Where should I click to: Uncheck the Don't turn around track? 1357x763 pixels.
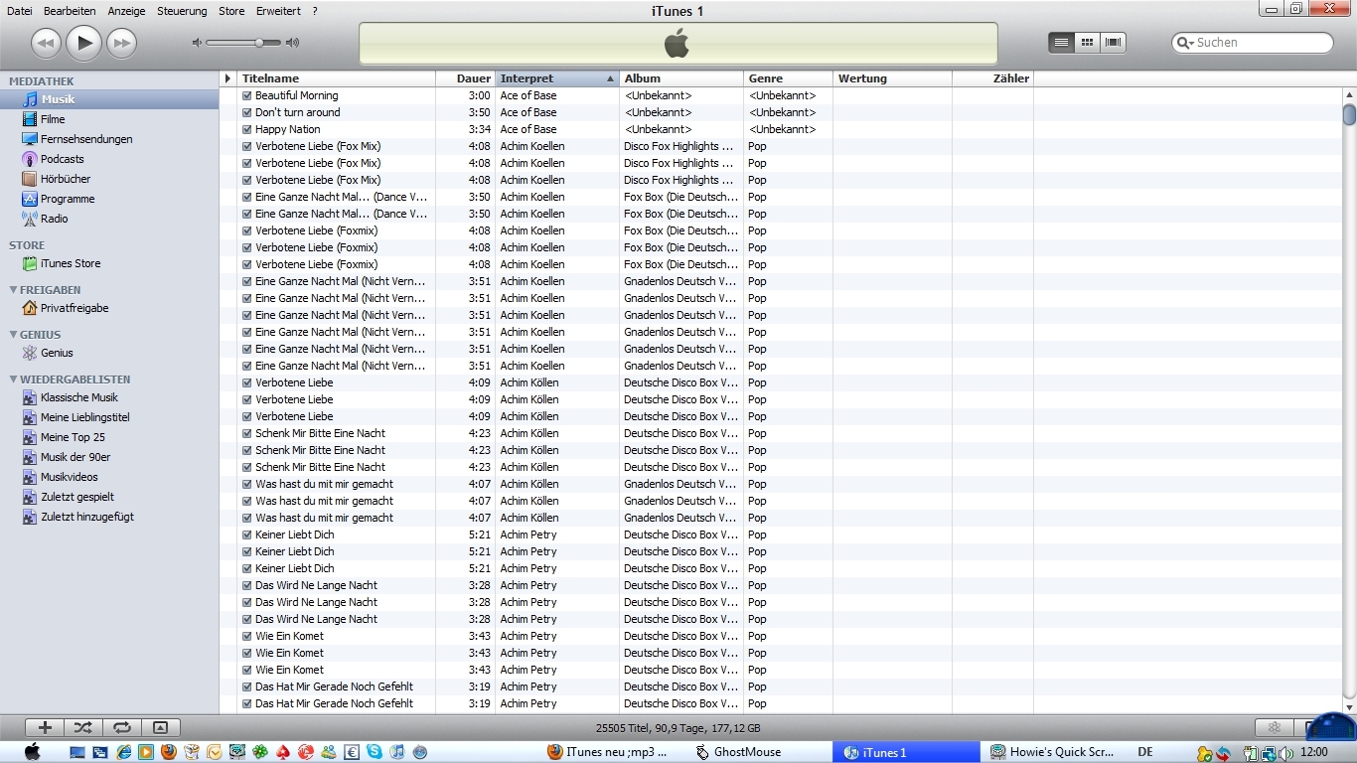coord(247,112)
